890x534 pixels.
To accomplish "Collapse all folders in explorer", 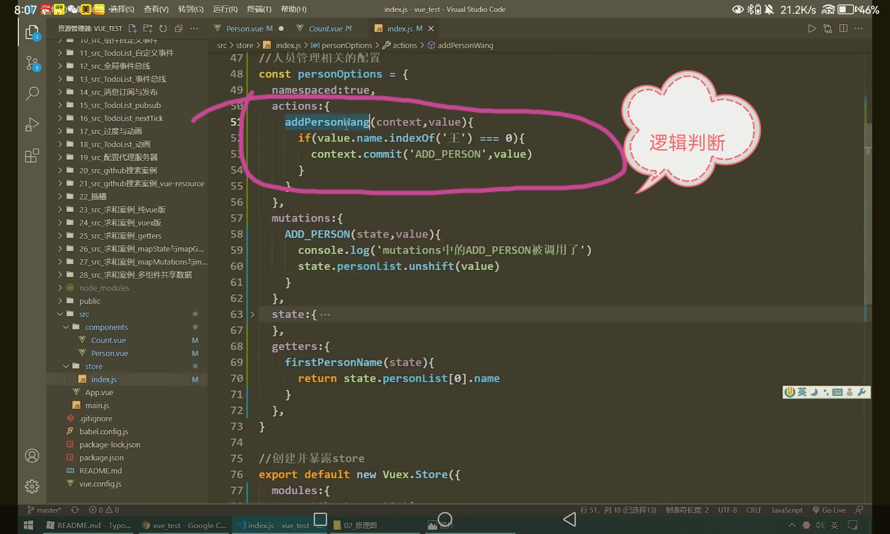I will [x=178, y=28].
